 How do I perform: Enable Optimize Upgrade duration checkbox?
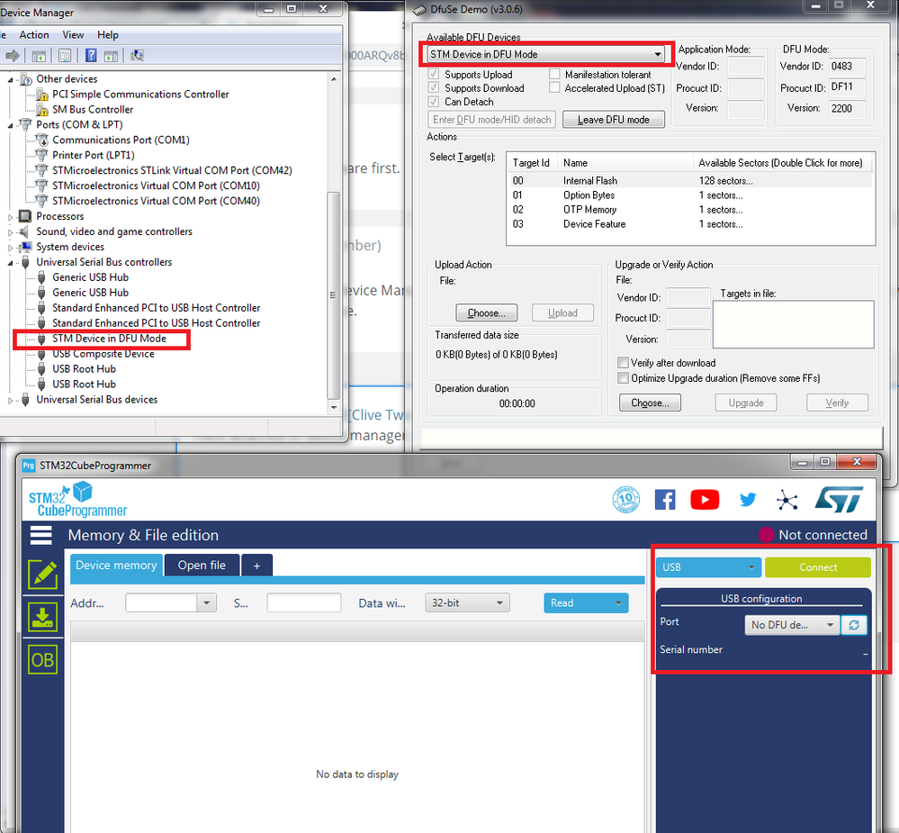[623, 378]
